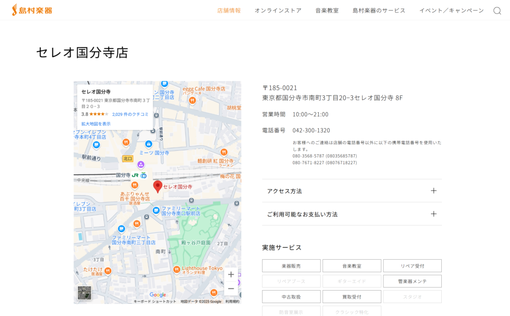Screen dimensions: 510x316
Task: Open the search magnifier icon
Action: 497,11
